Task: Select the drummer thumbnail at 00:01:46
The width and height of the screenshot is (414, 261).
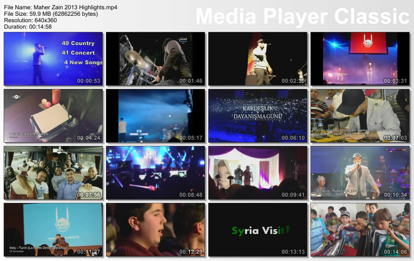Action: point(156,59)
